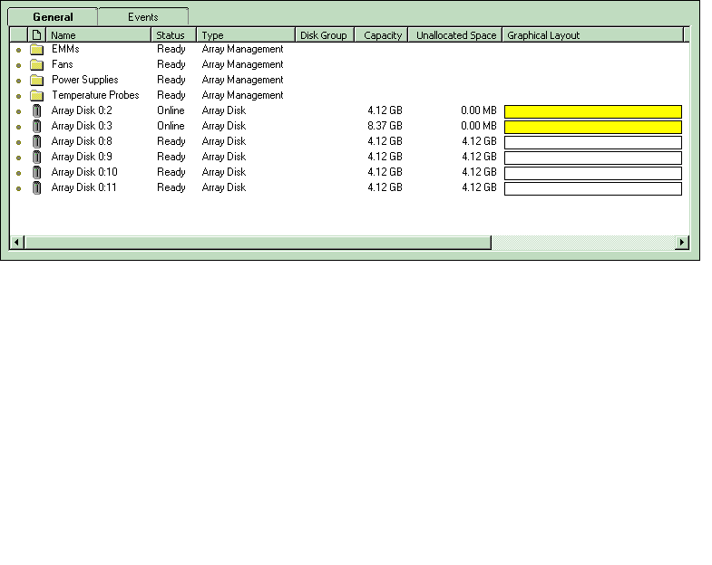Click the Array Disk 0:8 disk icon

click(x=36, y=142)
